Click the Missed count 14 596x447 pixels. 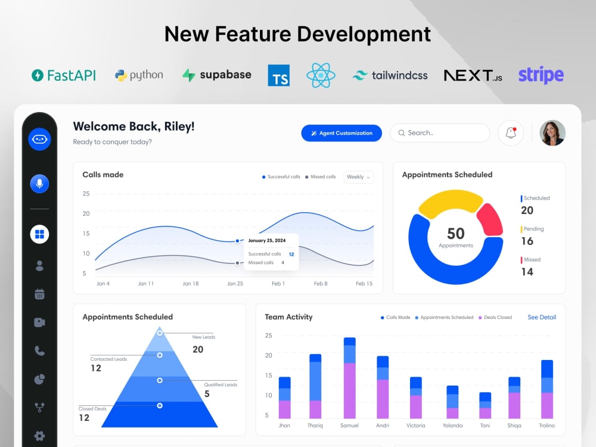pyautogui.click(x=527, y=272)
